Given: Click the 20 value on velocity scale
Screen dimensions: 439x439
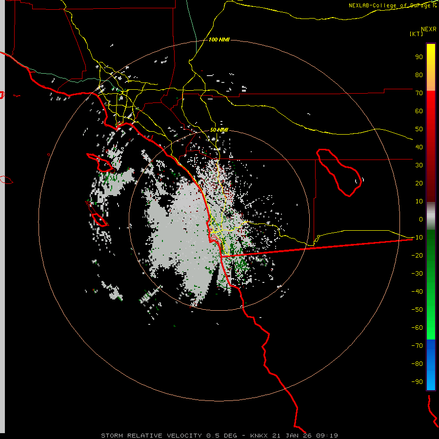Looking at the screenshot, I should 419,183.
